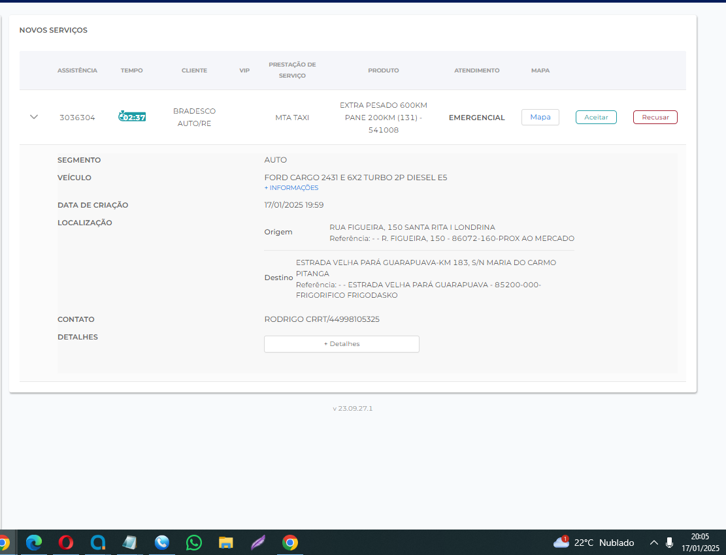This screenshot has height=555, width=726.
Task: Click the + INFORMAÇÕES vehicle link
Action: pyautogui.click(x=291, y=188)
